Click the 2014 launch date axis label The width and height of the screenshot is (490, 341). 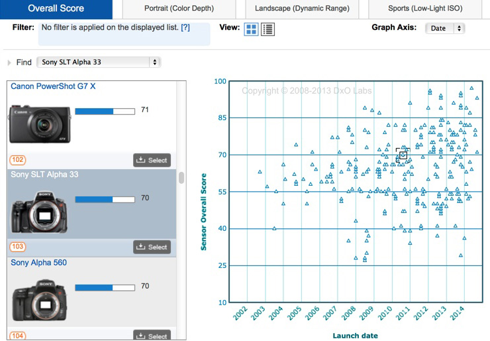(457, 313)
